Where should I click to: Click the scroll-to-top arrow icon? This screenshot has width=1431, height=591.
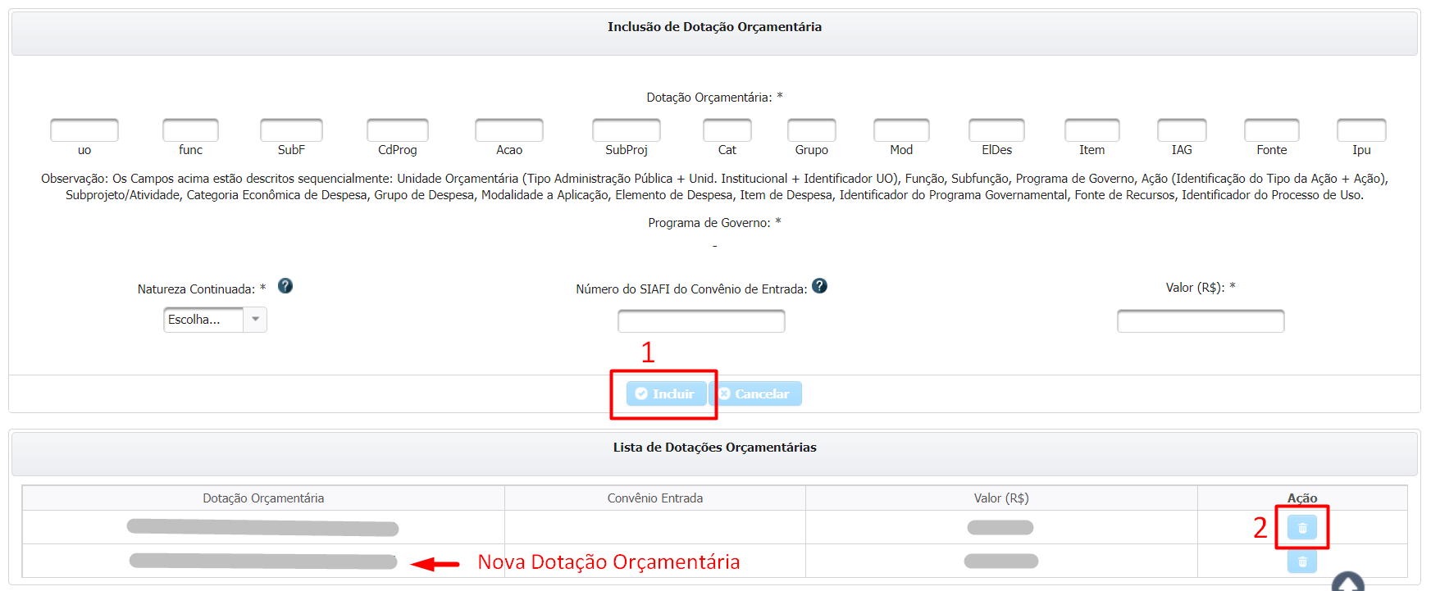[1347, 583]
